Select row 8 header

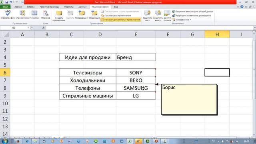[5, 88]
